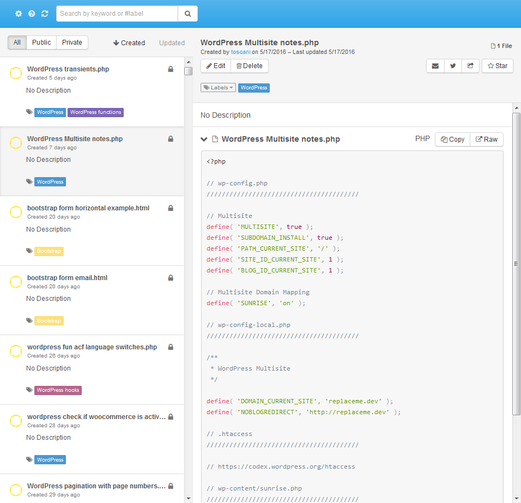
Task: Sort gists by Updated
Action: [172, 43]
